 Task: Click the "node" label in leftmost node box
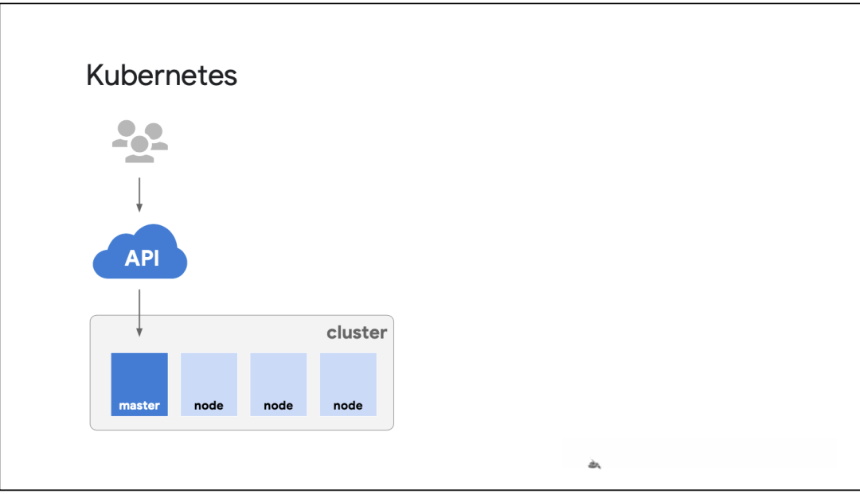click(209, 406)
